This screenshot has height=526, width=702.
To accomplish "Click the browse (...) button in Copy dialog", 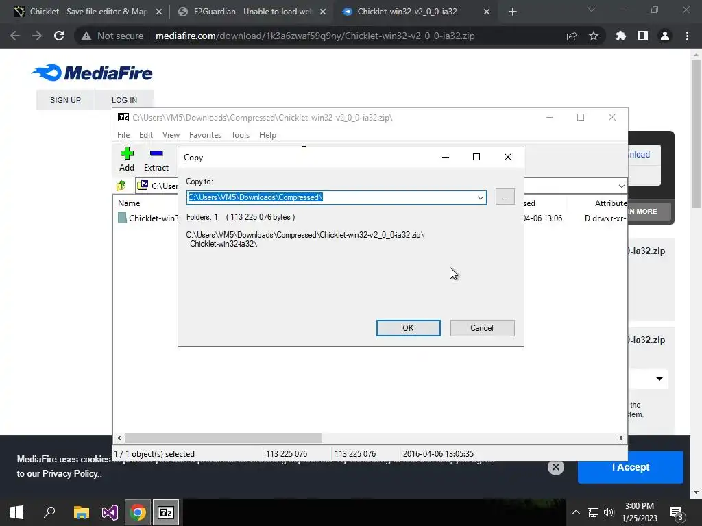I will (505, 197).
